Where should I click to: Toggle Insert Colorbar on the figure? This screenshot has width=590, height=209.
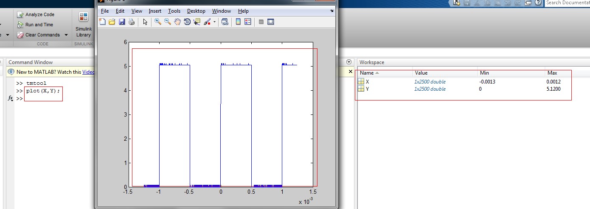click(x=238, y=22)
